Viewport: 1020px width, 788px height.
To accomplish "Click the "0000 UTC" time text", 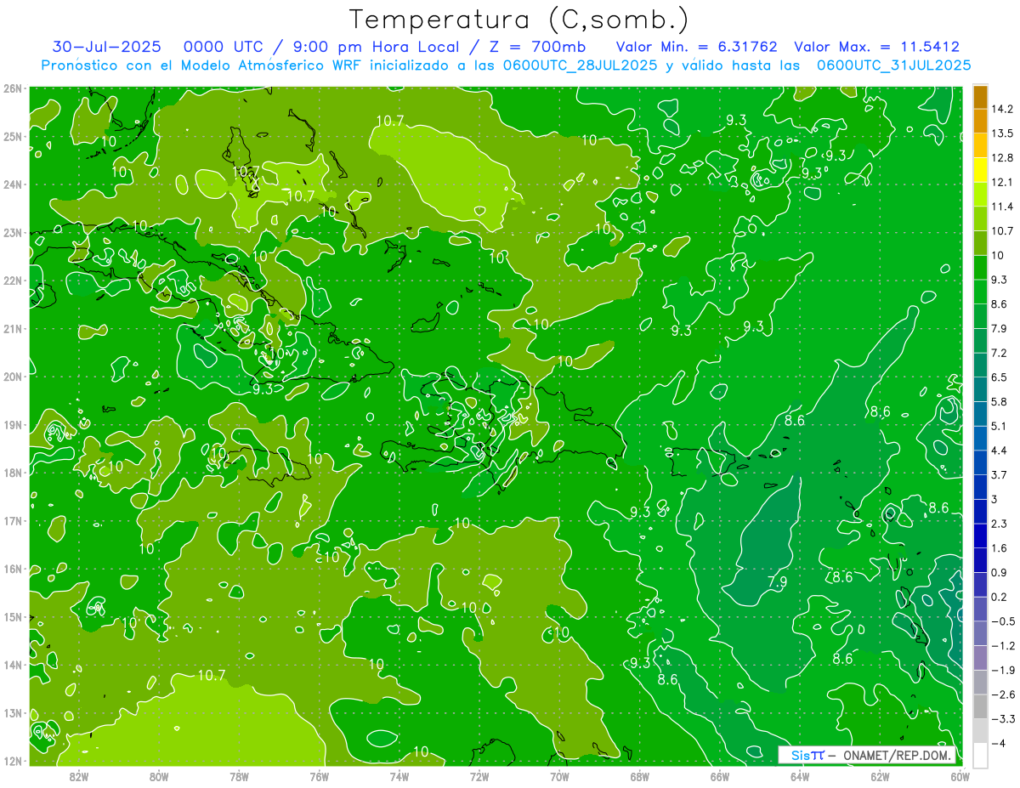I will 223,47.
